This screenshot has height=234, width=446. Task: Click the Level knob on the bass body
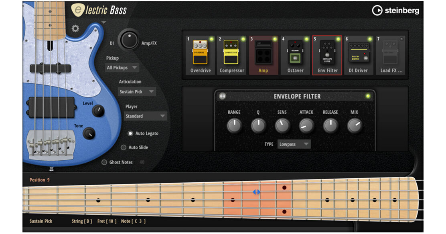(x=98, y=111)
